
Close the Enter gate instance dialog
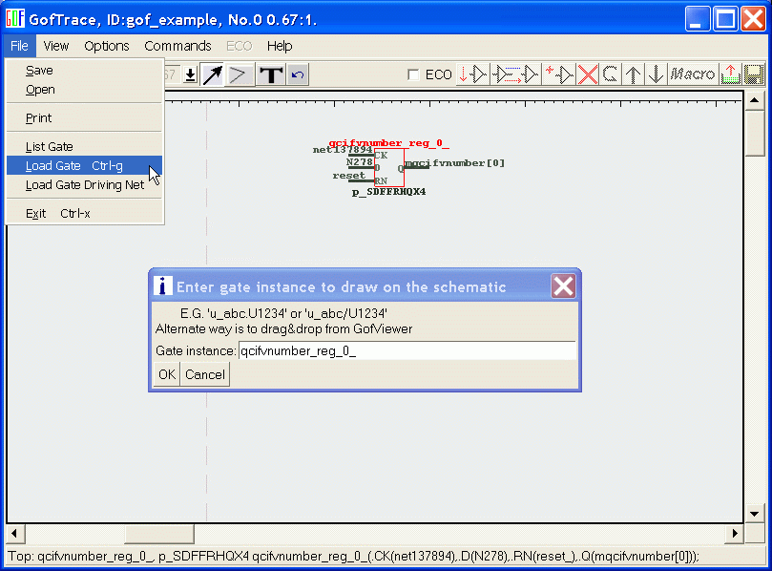click(563, 286)
